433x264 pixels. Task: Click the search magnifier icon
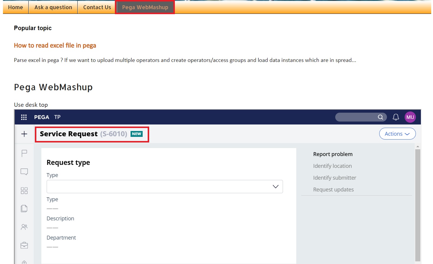(380, 117)
